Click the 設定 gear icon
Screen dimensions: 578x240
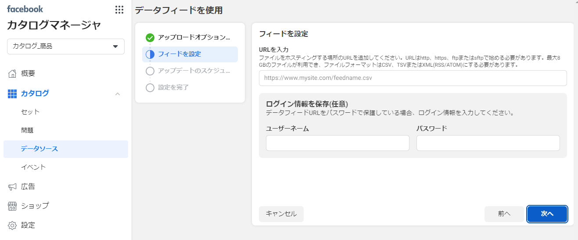pyautogui.click(x=12, y=226)
